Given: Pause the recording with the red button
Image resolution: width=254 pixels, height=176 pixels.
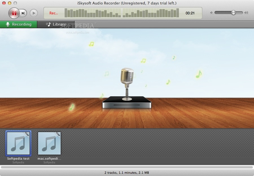Looking at the screenshot, I should [x=14, y=13].
